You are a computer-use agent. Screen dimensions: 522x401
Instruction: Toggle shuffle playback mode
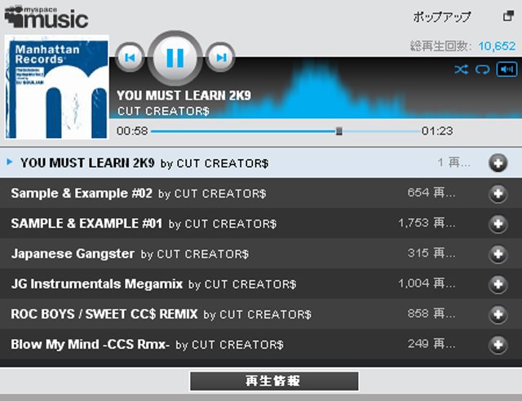click(461, 69)
